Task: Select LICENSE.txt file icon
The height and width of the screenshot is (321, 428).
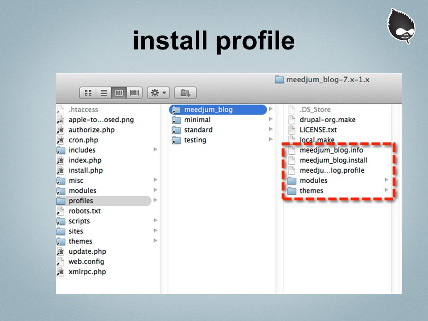Action: pyautogui.click(x=292, y=130)
